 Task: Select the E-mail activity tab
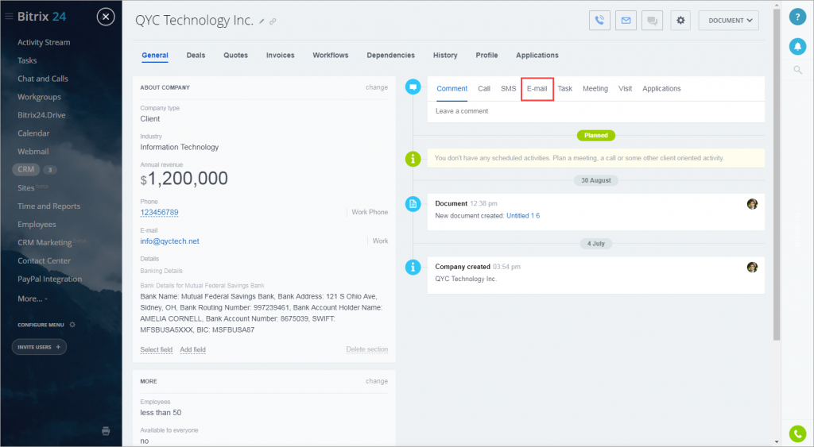click(537, 89)
